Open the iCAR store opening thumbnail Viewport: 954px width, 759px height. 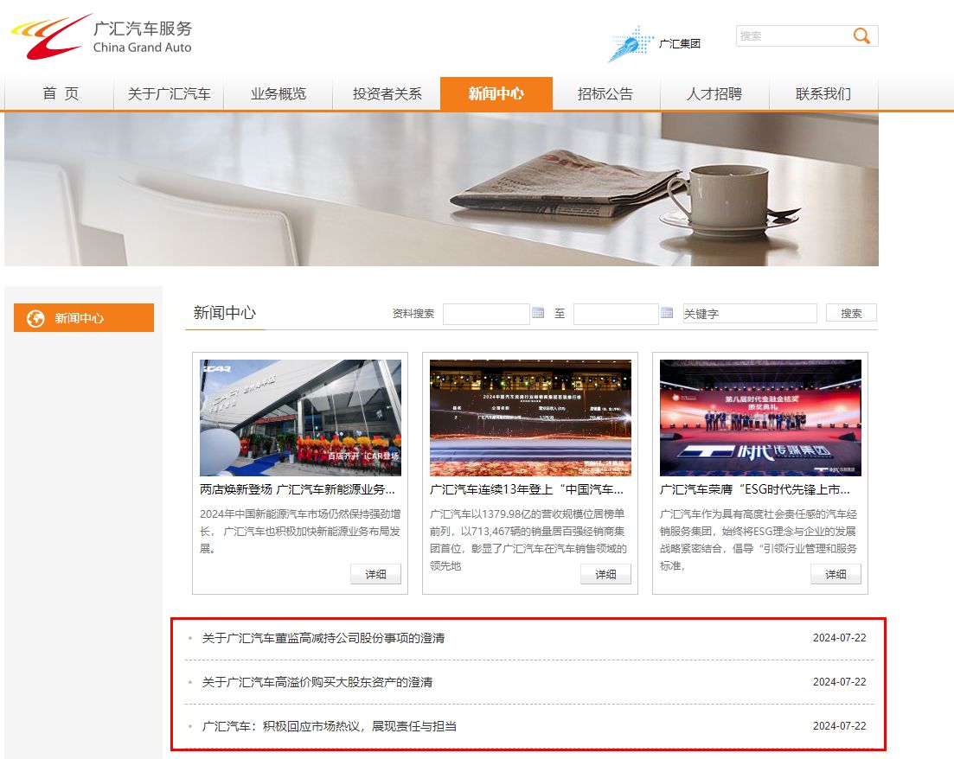pos(301,418)
